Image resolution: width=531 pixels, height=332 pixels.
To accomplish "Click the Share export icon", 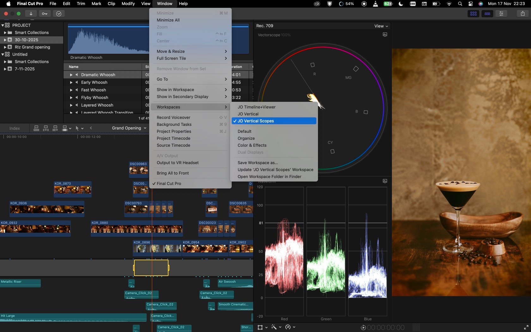I will (523, 14).
